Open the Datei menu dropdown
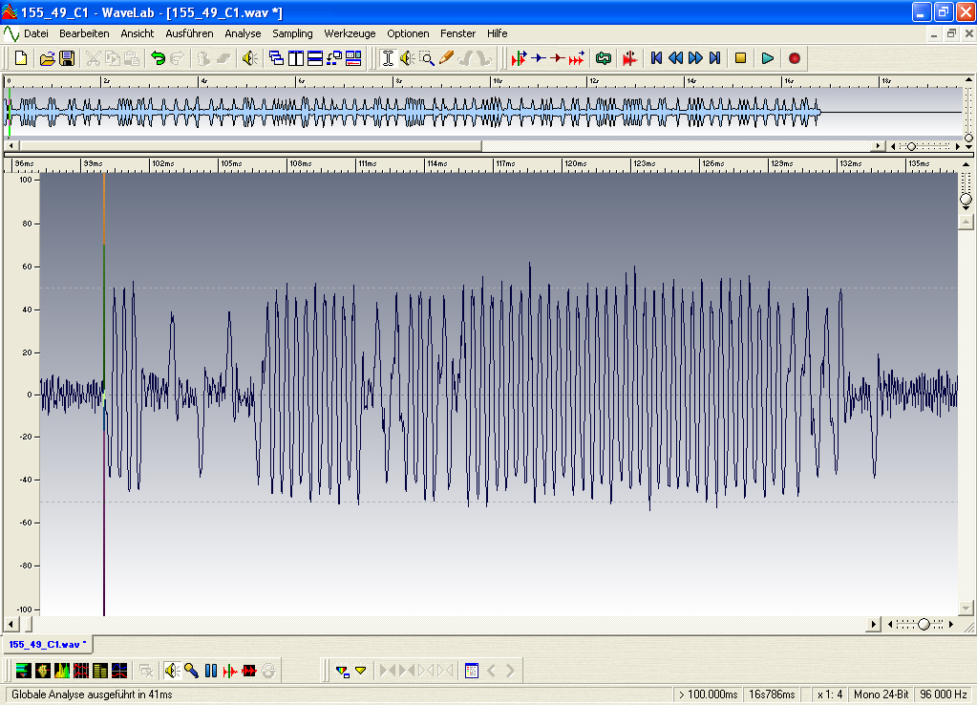The image size is (977, 705). click(x=36, y=33)
